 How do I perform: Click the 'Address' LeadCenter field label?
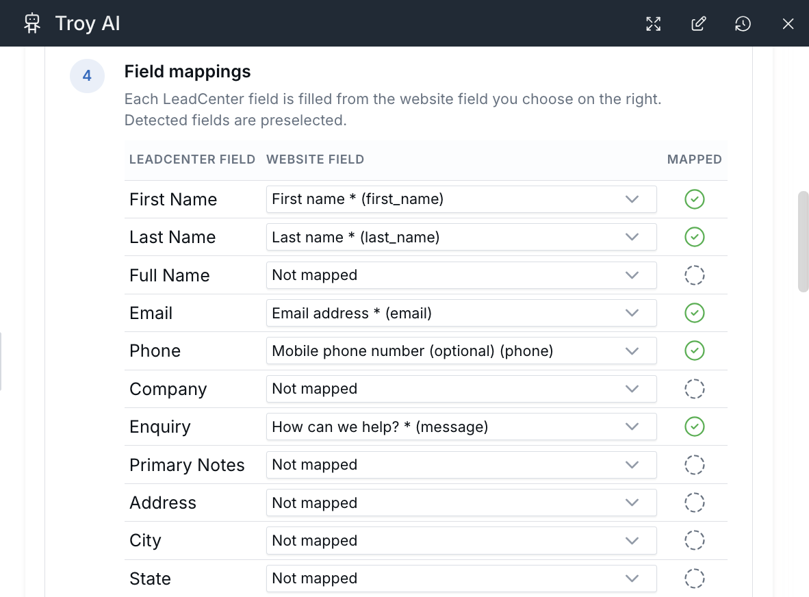pos(162,503)
